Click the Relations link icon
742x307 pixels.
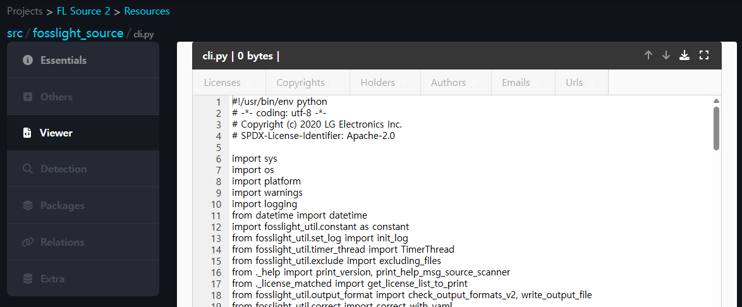pyautogui.click(x=28, y=242)
